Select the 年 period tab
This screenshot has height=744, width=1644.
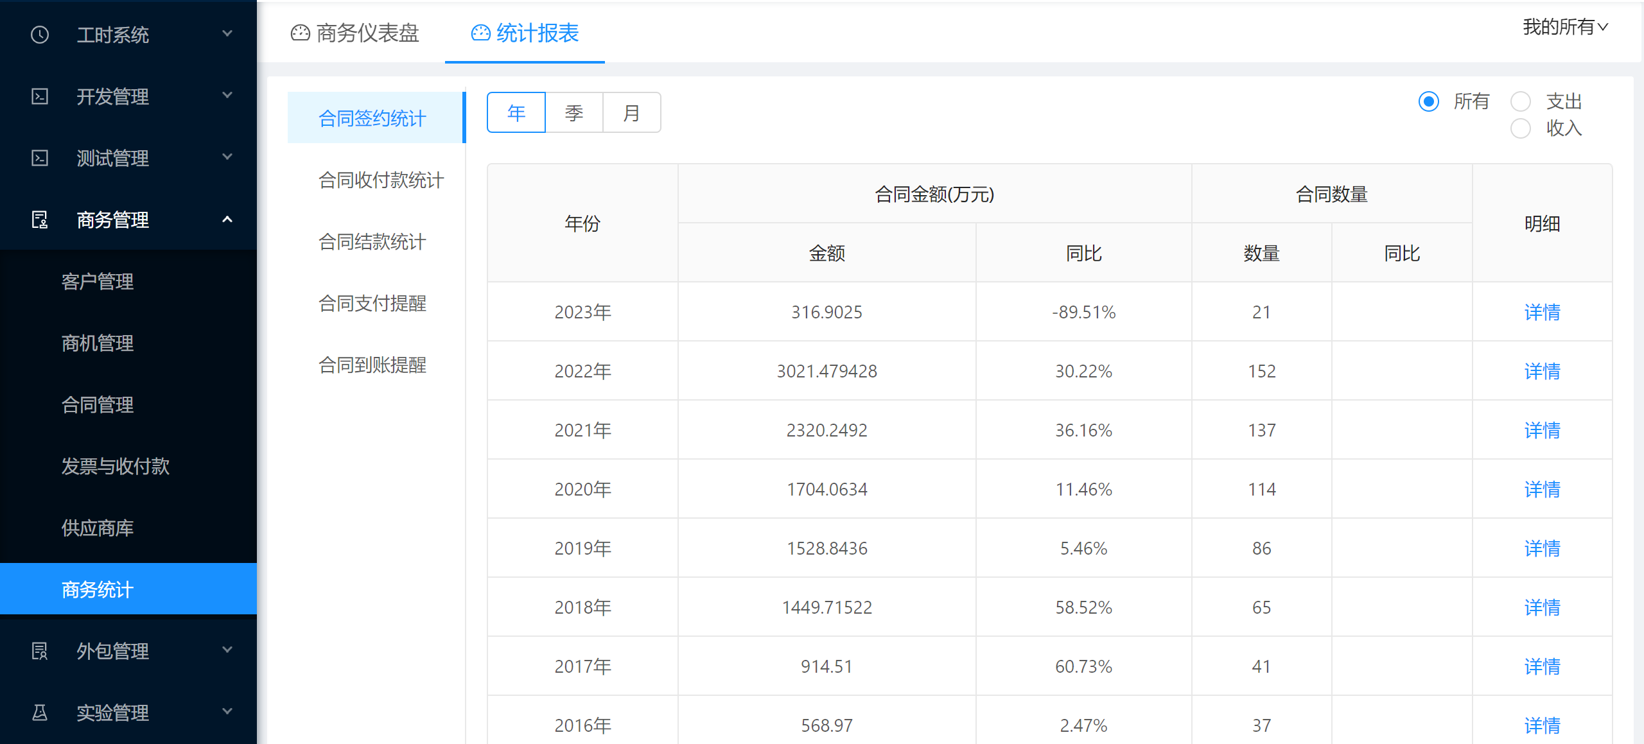click(x=516, y=113)
